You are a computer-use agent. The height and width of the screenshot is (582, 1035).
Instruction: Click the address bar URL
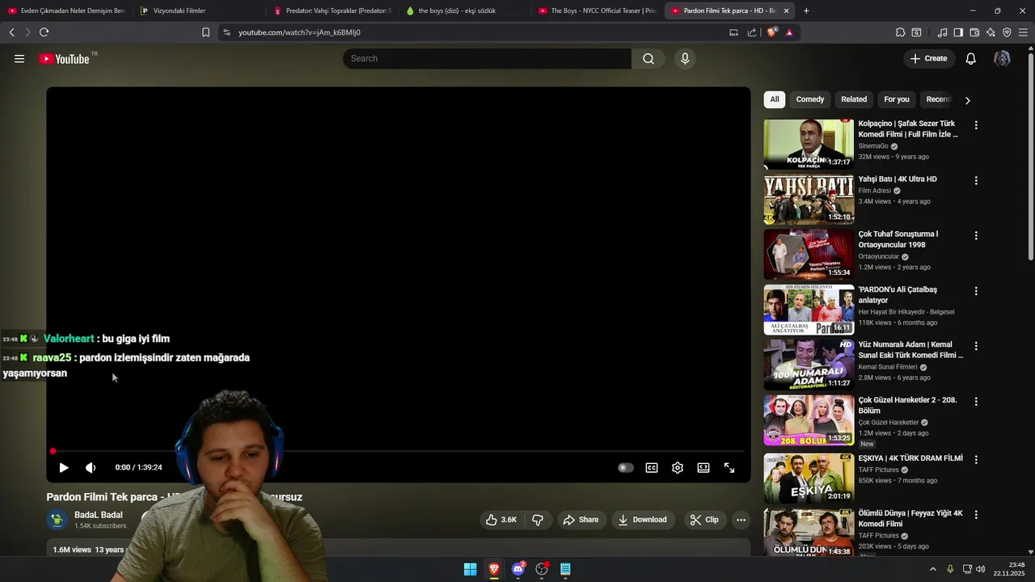click(299, 32)
